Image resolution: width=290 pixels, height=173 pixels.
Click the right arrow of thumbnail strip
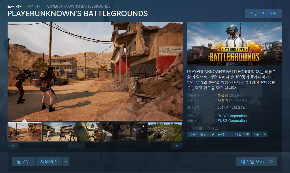coord(177,146)
